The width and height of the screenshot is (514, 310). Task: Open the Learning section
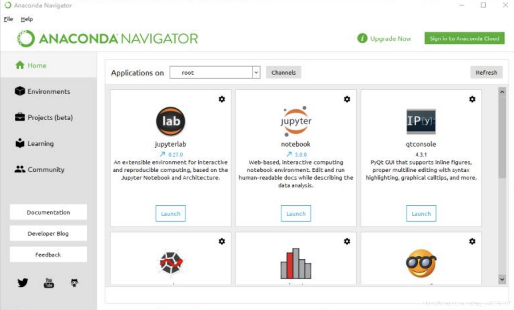(x=49, y=143)
